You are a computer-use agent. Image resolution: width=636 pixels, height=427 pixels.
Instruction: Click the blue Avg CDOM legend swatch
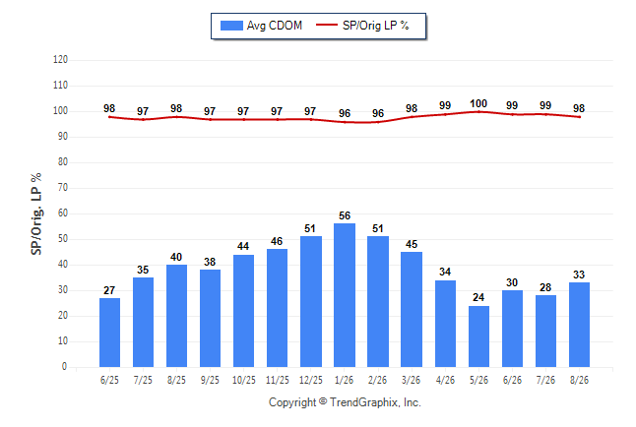coord(231,26)
